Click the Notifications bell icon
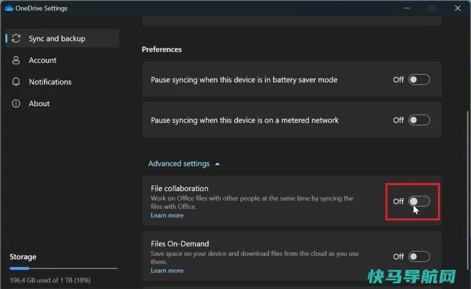The width and height of the screenshot is (471, 289). tap(16, 81)
